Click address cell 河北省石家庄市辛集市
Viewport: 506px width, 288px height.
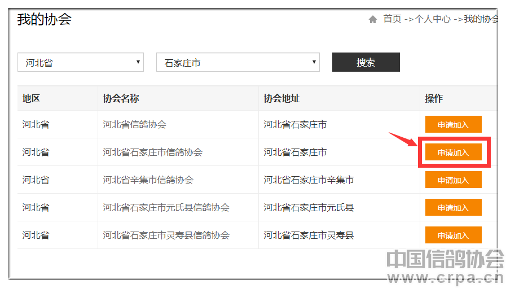tap(309, 180)
